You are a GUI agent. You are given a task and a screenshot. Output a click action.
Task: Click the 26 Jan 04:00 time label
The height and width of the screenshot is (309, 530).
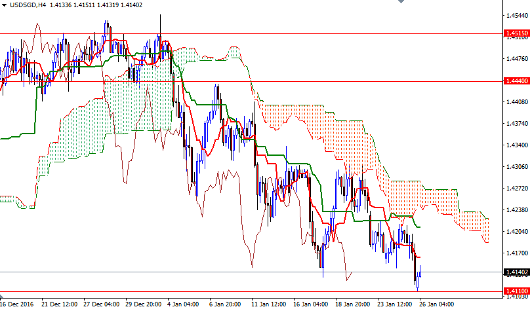437,304
